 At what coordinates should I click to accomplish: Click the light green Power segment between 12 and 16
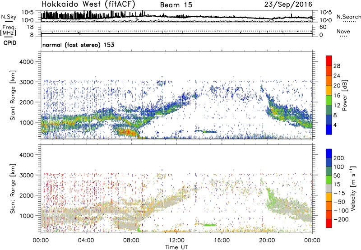329,100
